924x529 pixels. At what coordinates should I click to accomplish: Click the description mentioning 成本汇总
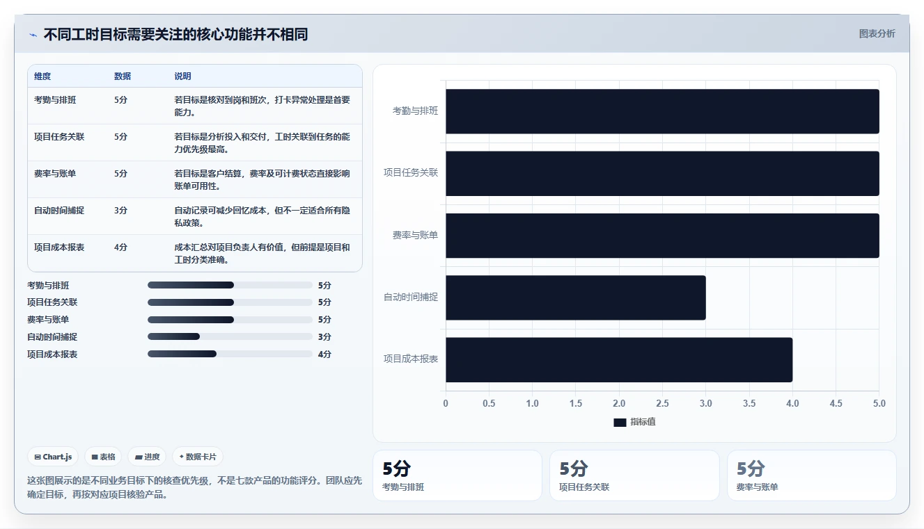point(263,253)
